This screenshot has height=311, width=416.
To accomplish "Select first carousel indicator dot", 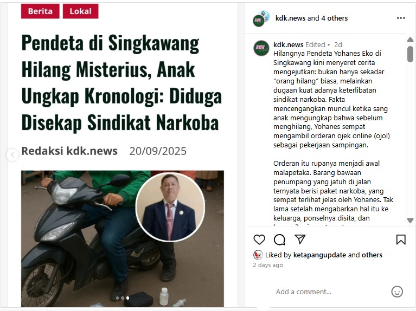I will point(117,298).
